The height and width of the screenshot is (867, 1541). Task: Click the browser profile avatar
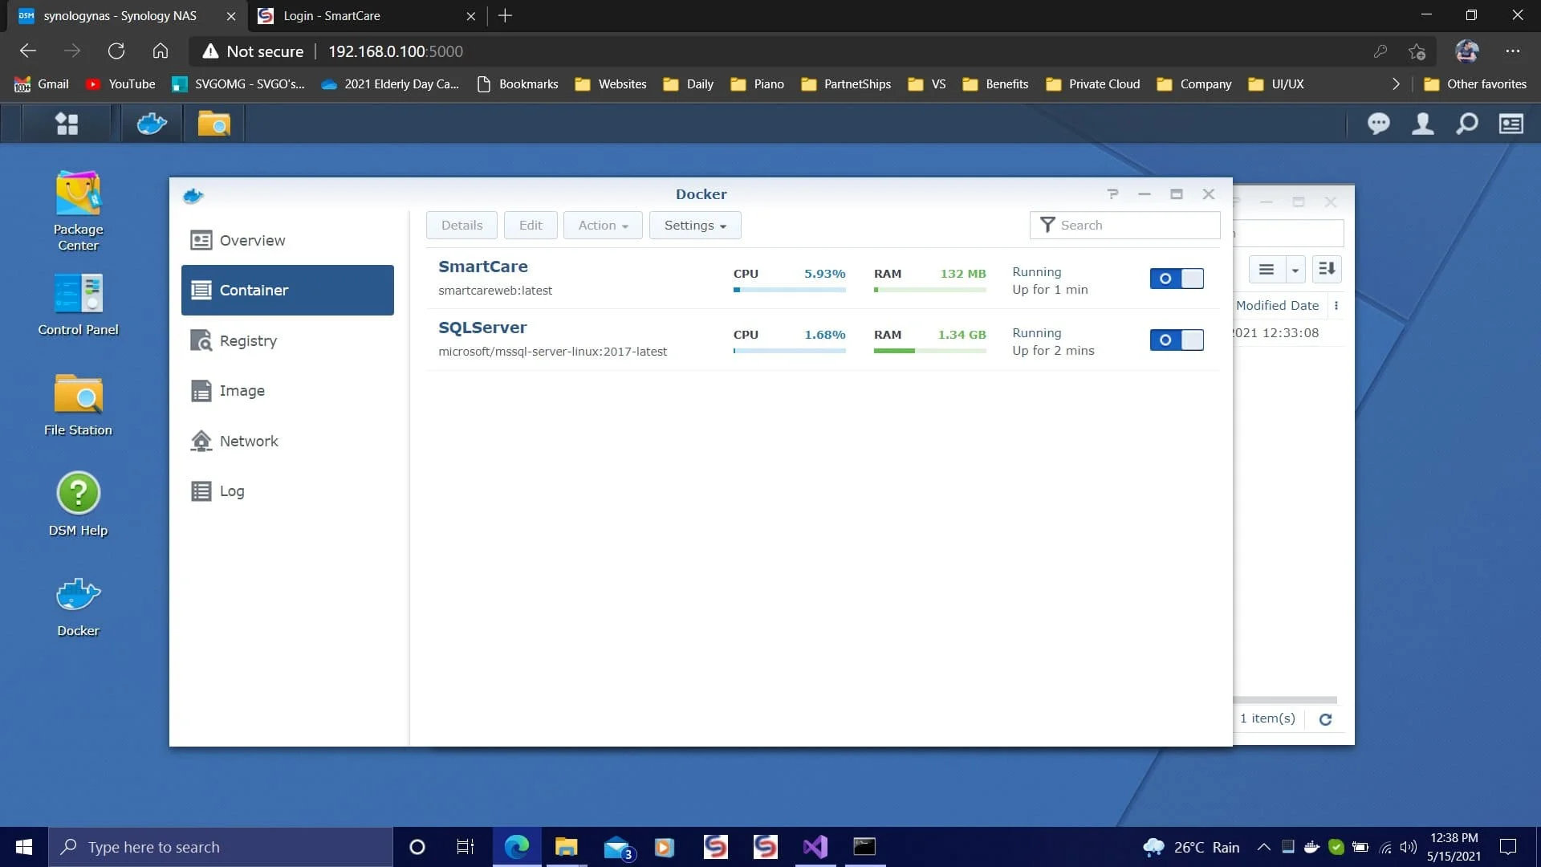click(1467, 51)
